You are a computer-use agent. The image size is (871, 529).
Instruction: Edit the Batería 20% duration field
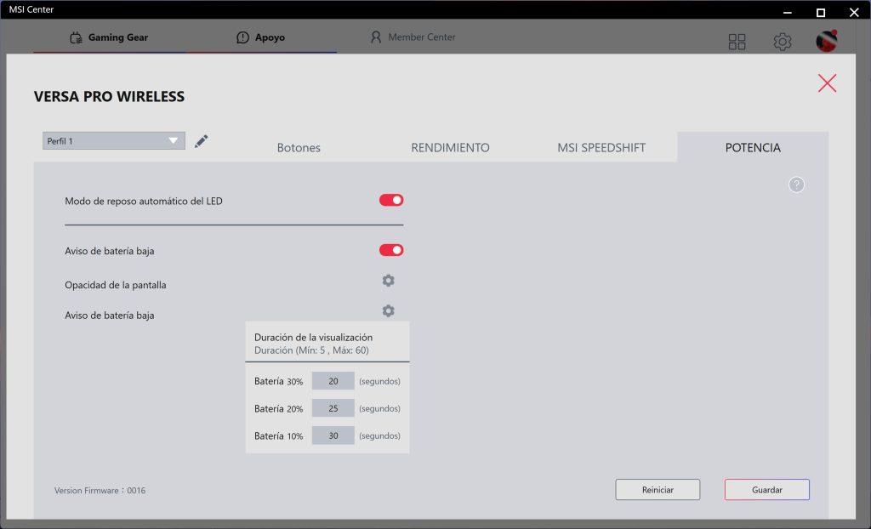(333, 408)
